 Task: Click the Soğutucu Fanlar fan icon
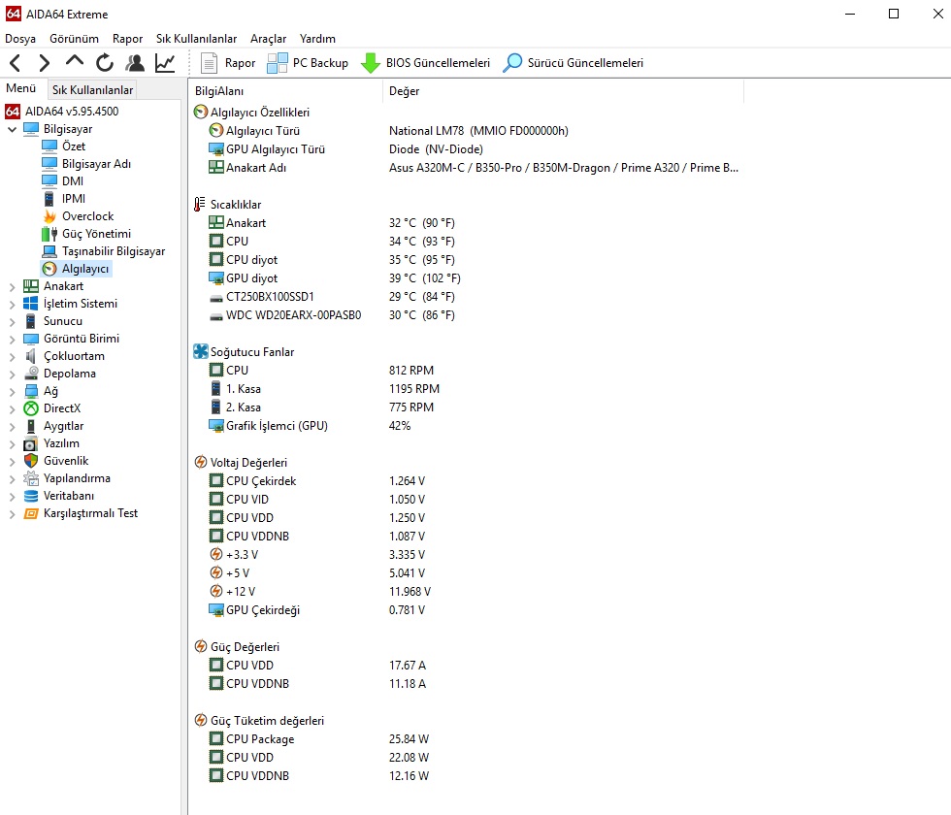click(x=201, y=351)
